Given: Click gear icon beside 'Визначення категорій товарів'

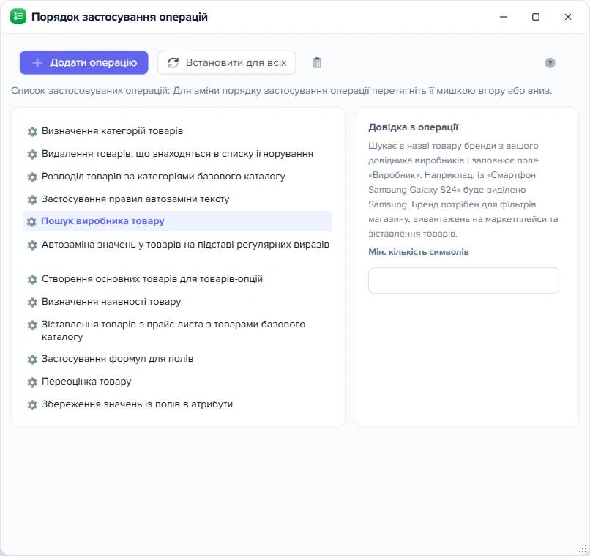Looking at the screenshot, I should pyautogui.click(x=32, y=131).
